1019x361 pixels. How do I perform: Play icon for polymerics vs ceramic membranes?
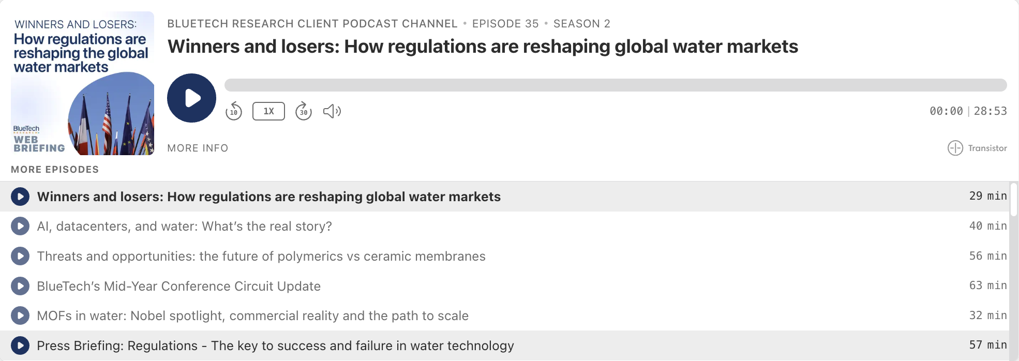coord(20,256)
